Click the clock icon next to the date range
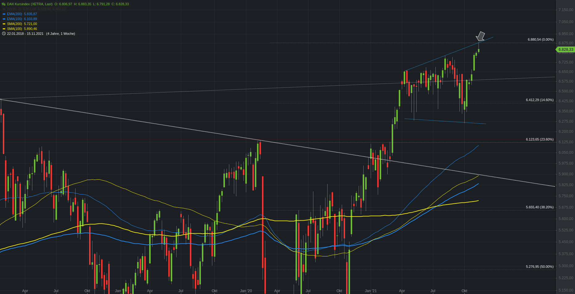 pyautogui.click(x=4, y=34)
